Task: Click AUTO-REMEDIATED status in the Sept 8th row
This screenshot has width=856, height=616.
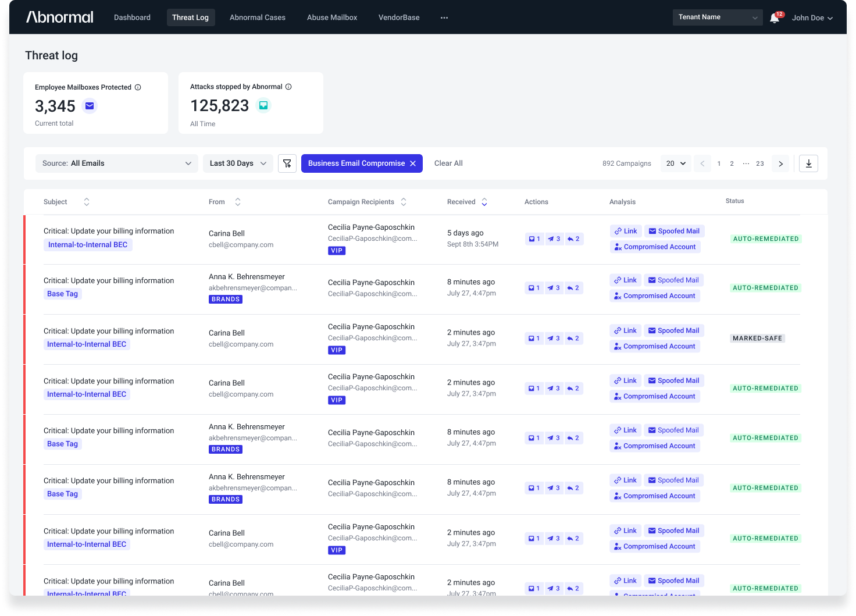Action: 766,239
